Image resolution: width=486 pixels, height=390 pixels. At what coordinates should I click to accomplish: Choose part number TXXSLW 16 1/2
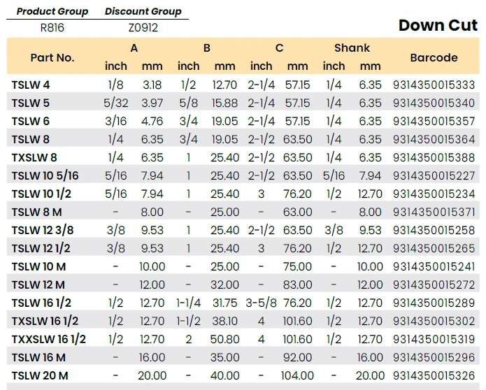click(49, 340)
